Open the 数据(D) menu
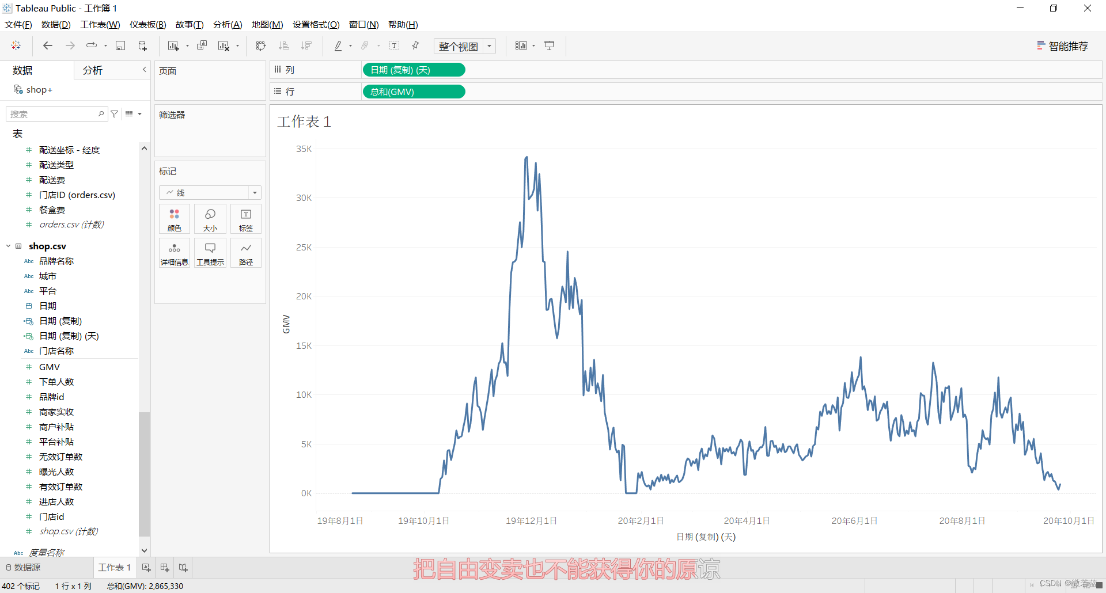This screenshot has width=1106, height=593. (x=56, y=24)
